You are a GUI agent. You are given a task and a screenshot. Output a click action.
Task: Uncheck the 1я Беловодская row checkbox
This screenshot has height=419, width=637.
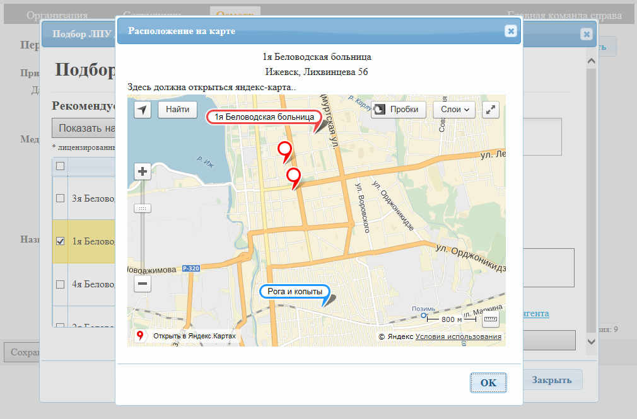tap(61, 241)
